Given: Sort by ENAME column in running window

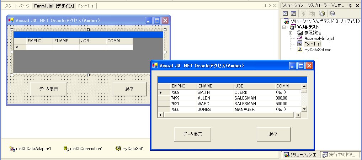Looking at the screenshot, I should tap(215, 86).
